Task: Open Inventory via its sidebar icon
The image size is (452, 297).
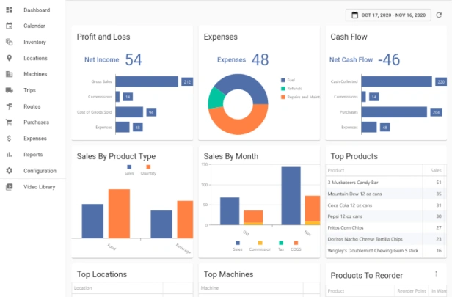Action: point(9,42)
